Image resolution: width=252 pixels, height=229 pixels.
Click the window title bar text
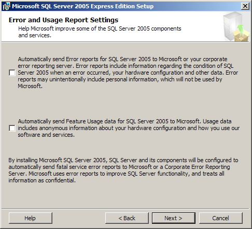point(82,6)
